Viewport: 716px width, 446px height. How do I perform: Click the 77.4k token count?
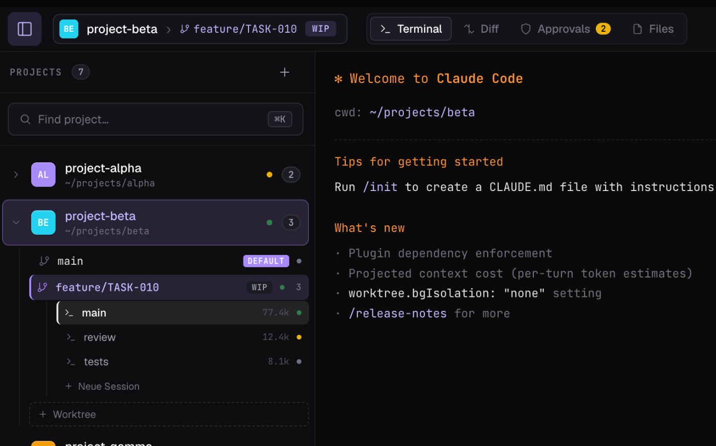[276, 312]
